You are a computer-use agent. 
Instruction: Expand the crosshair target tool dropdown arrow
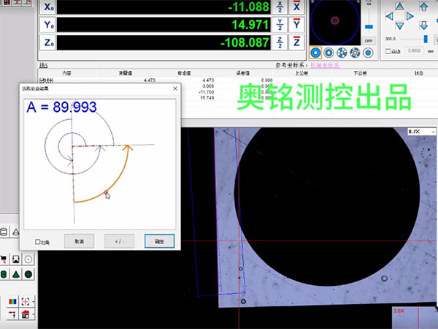point(34,300)
